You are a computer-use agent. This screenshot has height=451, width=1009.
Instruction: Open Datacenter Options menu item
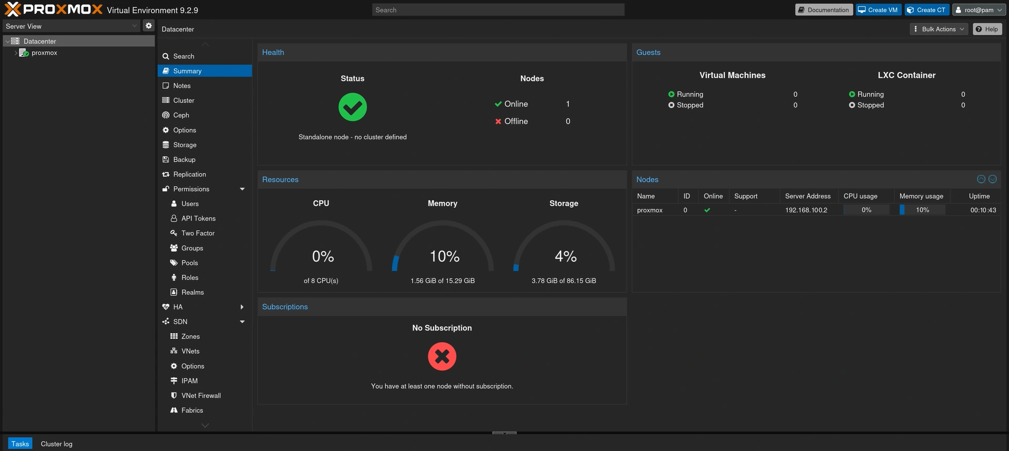(x=204, y=130)
